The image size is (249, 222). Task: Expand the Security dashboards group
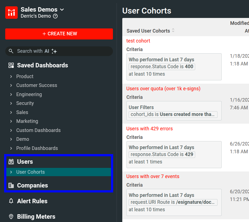[10, 103]
